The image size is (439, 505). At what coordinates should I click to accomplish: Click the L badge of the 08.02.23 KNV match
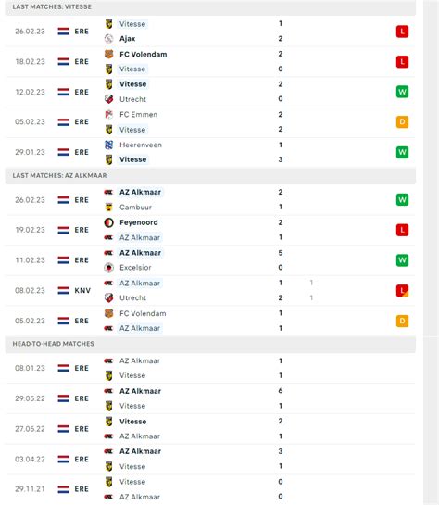pyautogui.click(x=402, y=291)
